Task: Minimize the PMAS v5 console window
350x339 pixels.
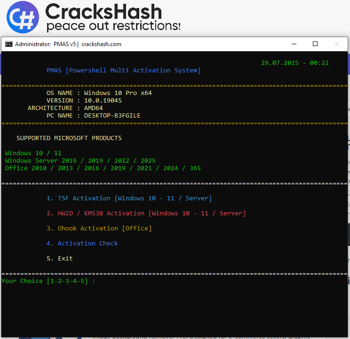Action: 294,44
